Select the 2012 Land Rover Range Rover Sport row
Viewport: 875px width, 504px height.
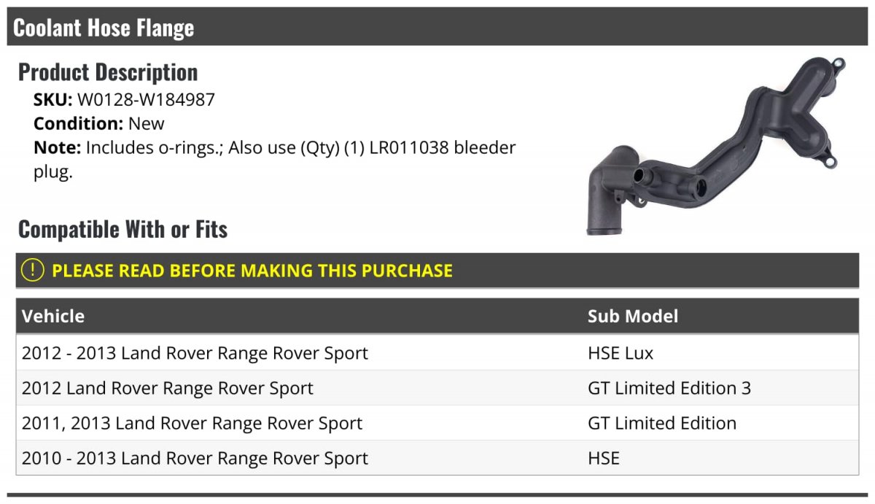pyautogui.click(x=437, y=388)
